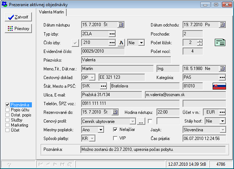
Task: Toggle the Nefajčiar checkbox
Action: (115, 129)
